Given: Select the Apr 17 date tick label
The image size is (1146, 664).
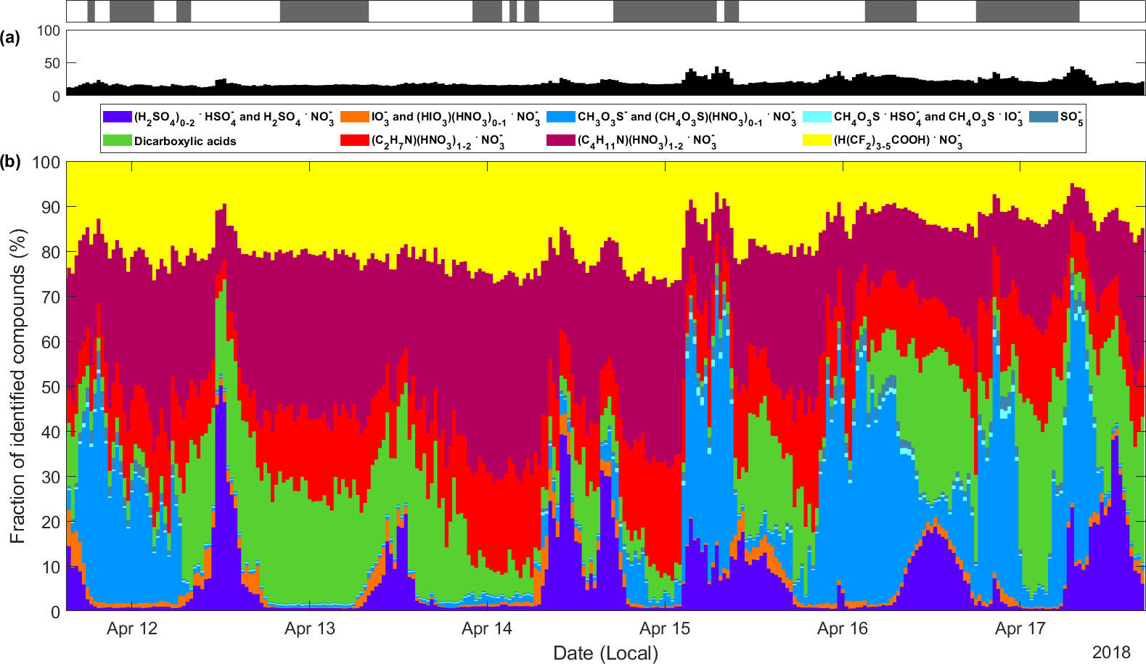Looking at the screenshot, I should click(x=1020, y=629).
